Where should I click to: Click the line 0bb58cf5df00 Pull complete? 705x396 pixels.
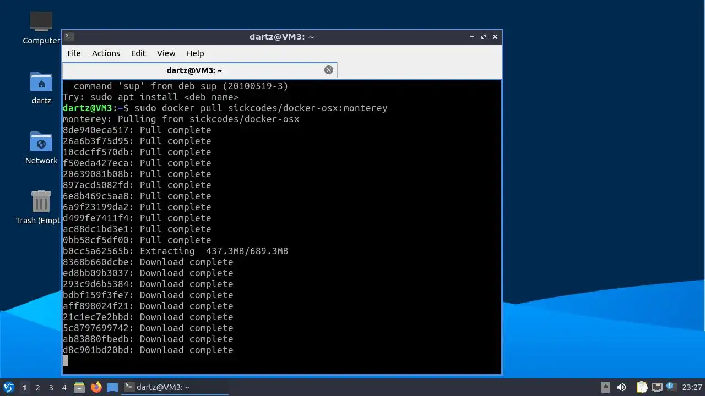click(x=137, y=240)
